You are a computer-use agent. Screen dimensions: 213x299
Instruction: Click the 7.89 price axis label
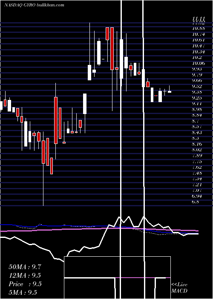coord(197,155)
